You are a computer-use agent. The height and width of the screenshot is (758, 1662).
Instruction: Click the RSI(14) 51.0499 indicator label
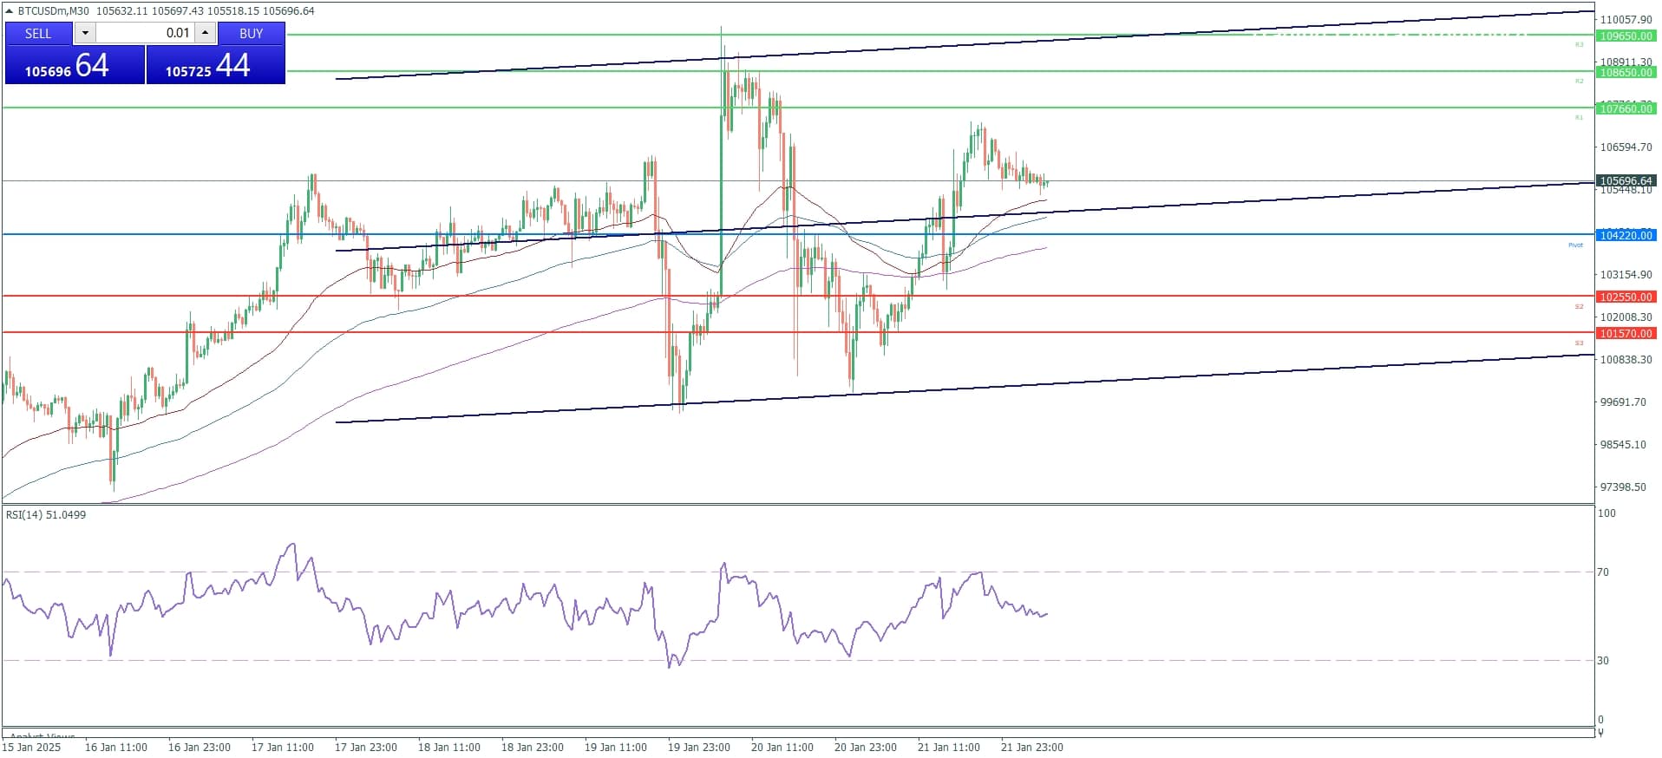[46, 514]
